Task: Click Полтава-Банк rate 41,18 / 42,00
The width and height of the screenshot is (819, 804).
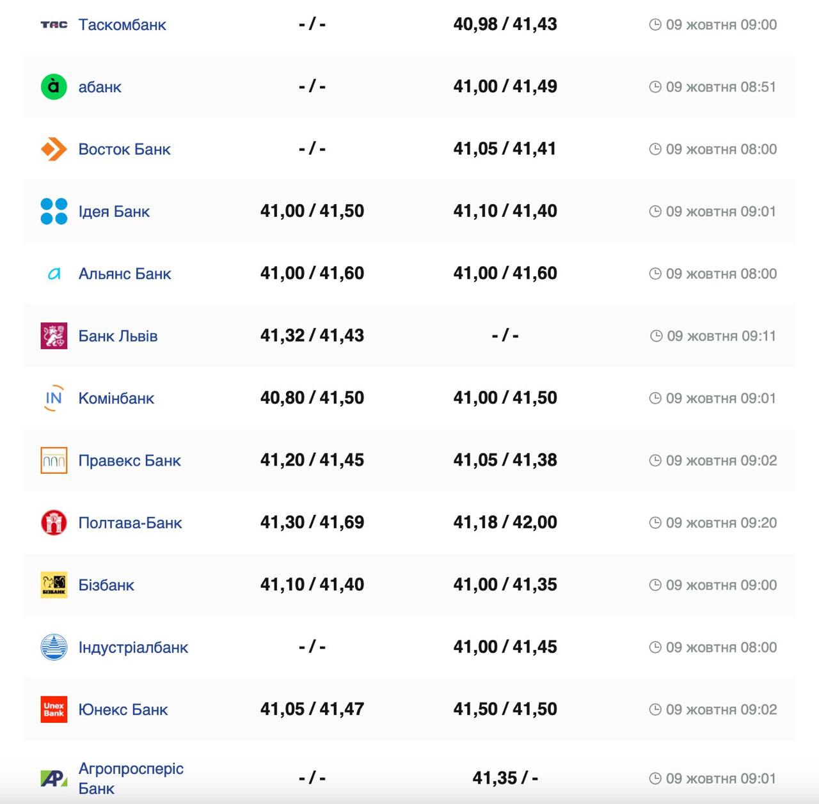Action: (505, 523)
